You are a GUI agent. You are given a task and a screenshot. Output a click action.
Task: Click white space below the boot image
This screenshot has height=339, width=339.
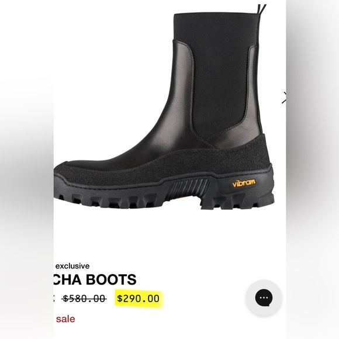tap(169, 236)
